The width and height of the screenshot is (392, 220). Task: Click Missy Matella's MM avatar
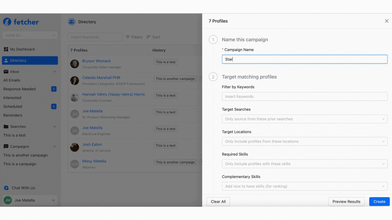click(x=75, y=164)
